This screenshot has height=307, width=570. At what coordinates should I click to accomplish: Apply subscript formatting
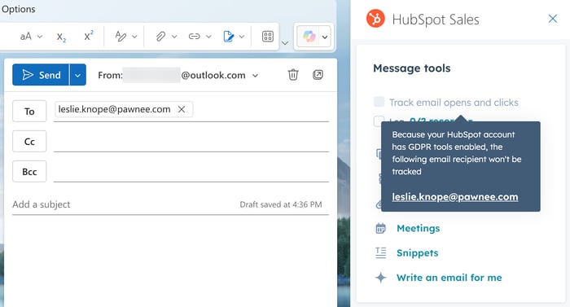61,37
